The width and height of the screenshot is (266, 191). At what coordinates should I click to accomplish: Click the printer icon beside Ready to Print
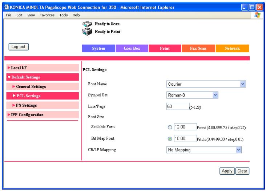87,32
